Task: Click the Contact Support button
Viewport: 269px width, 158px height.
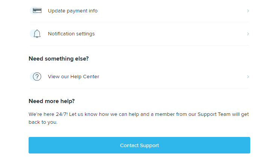Action: click(x=139, y=145)
